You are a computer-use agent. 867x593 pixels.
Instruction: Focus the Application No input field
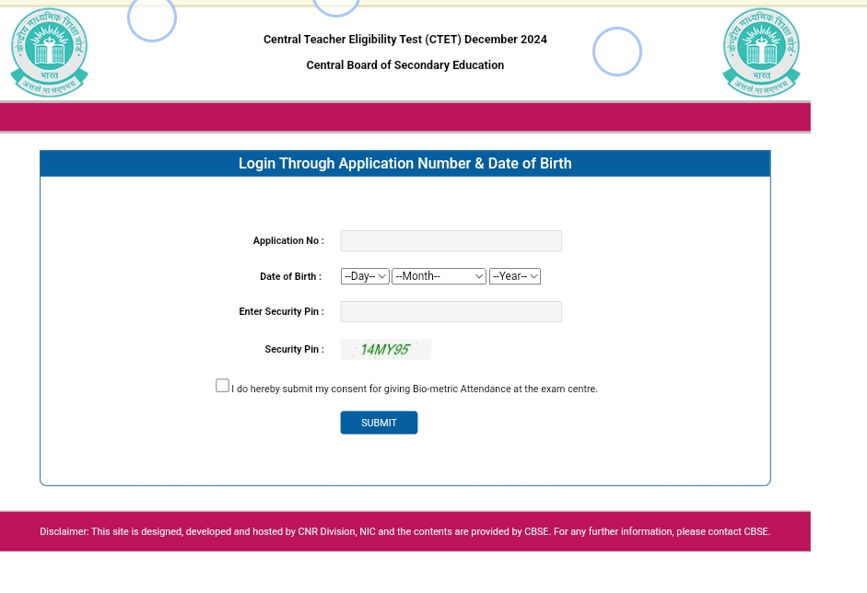pos(451,241)
